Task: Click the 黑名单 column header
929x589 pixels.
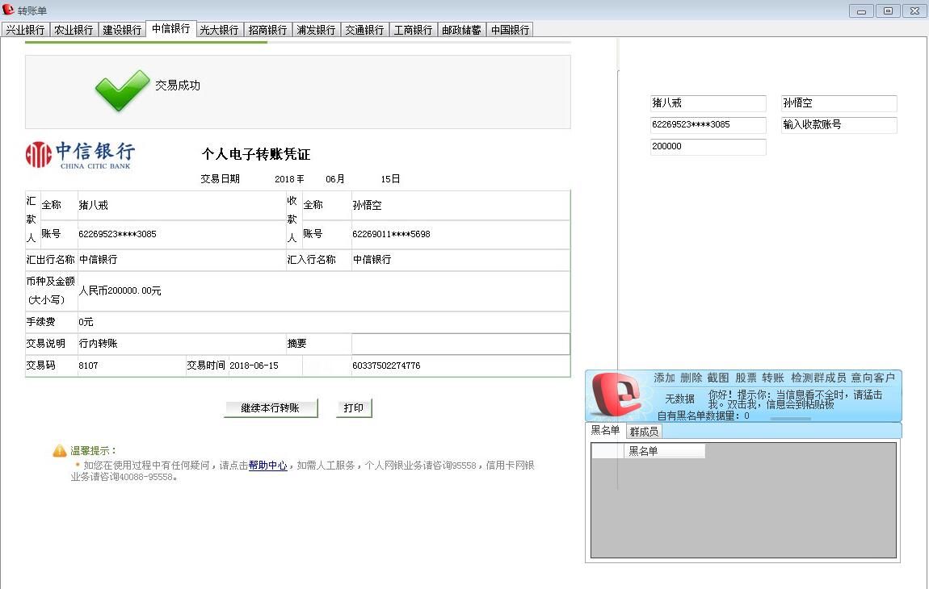Action: [x=665, y=451]
